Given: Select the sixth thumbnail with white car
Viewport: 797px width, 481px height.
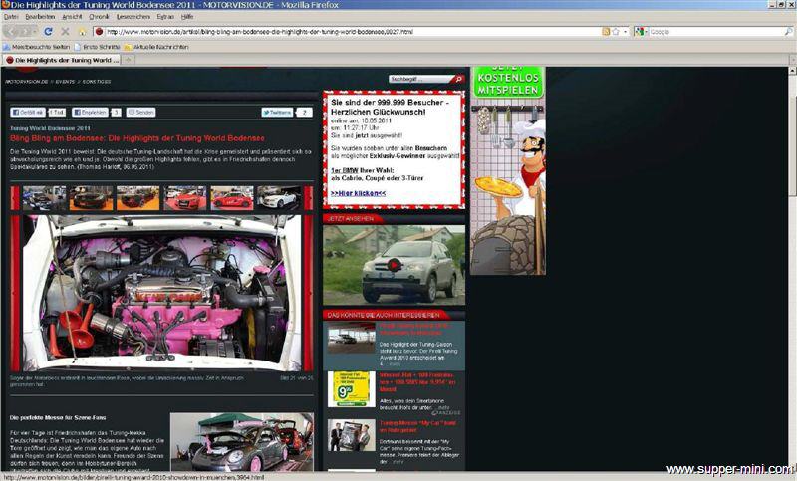Looking at the screenshot, I should pyautogui.click(x=279, y=198).
